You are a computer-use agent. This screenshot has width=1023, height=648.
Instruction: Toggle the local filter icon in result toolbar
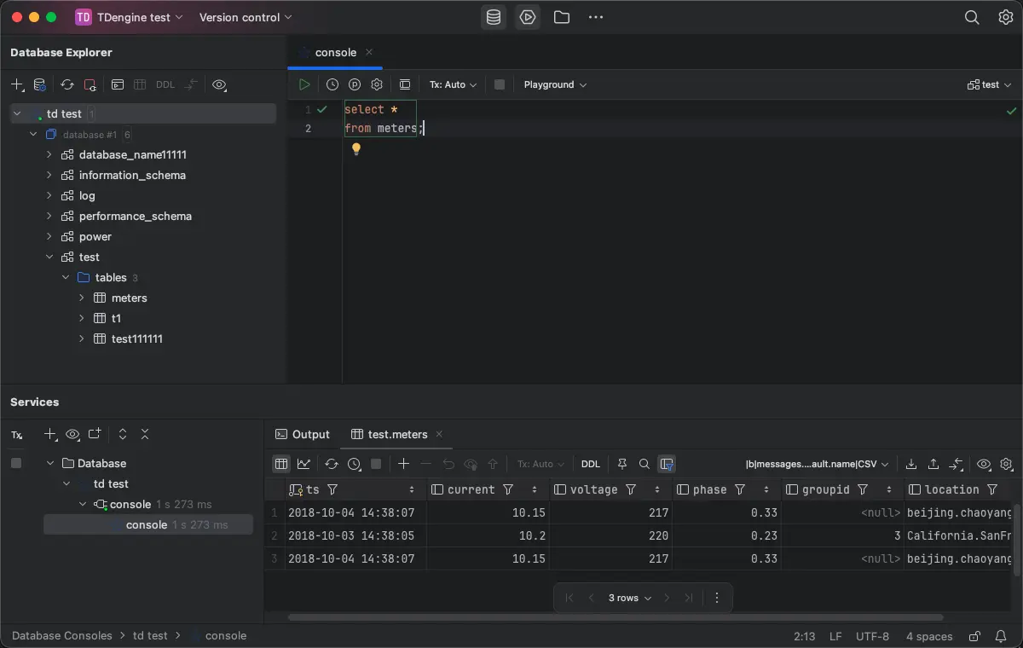pyautogui.click(x=667, y=464)
